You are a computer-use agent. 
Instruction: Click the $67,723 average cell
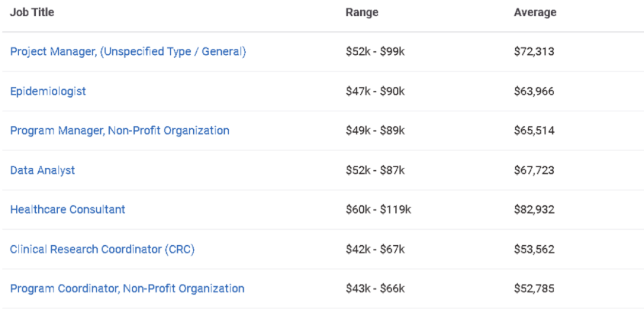pyautogui.click(x=534, y=170)
